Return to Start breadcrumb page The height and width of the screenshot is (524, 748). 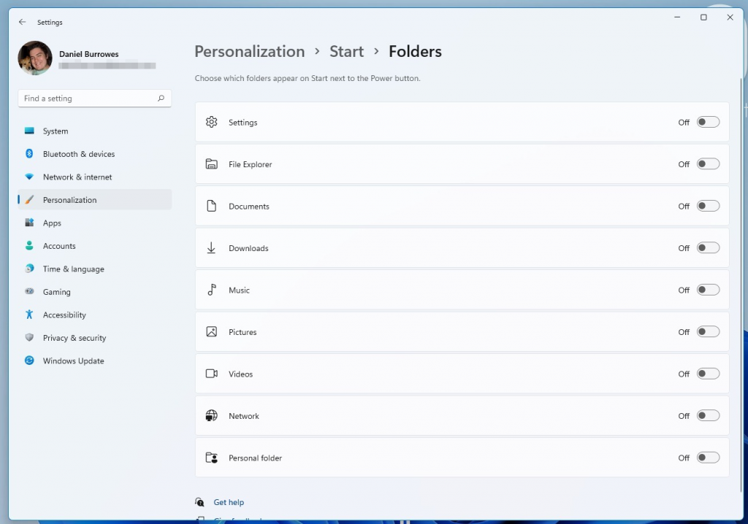(x=346, y=52)
